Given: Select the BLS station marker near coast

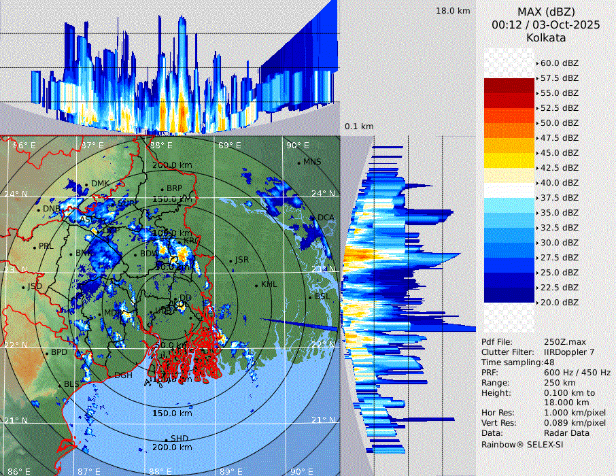Looking at the screenshot, I should coord(59,384).
